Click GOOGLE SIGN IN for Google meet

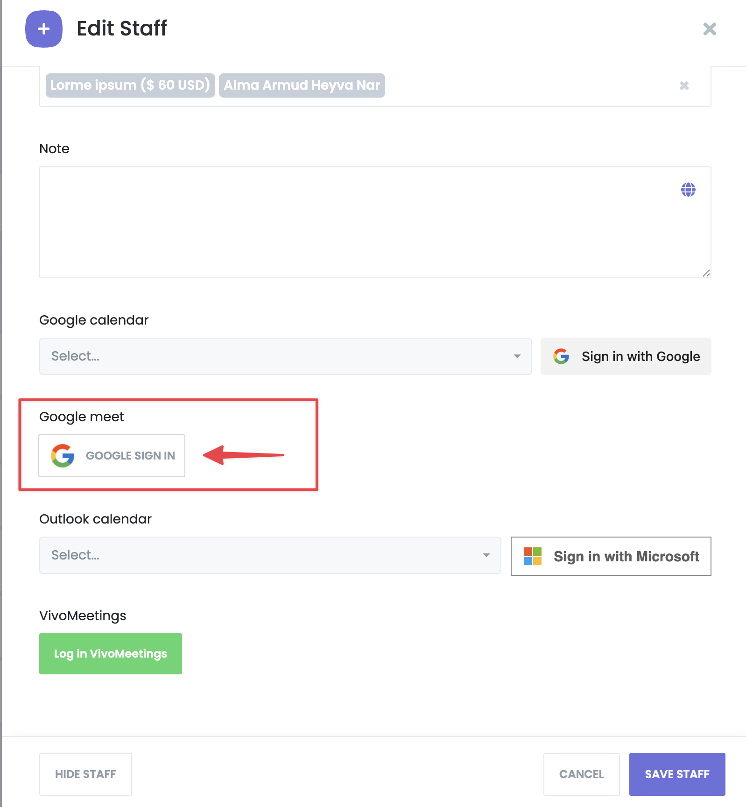click(x=112, y=456)
